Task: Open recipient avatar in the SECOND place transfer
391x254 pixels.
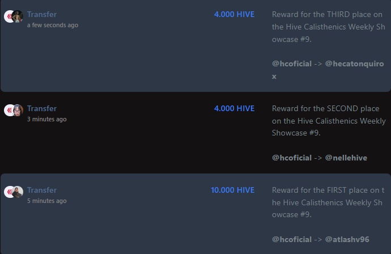Action: (x=18, y=110)
